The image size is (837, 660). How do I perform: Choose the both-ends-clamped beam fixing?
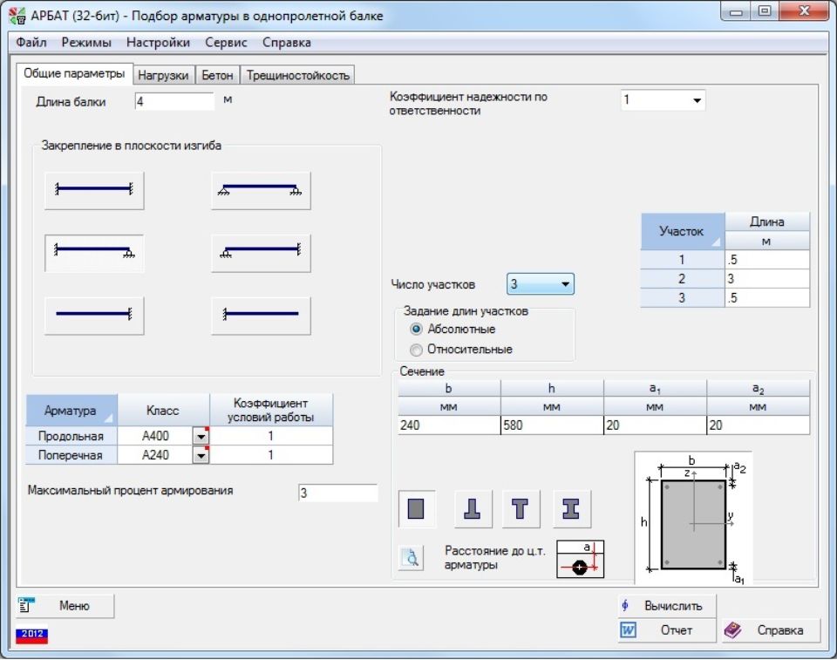pyautogui.click(x=94, y=191)
